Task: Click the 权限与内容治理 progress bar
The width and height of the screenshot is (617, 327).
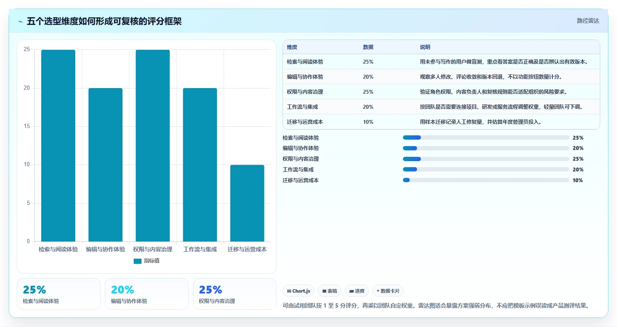Action: pos(486,159)
